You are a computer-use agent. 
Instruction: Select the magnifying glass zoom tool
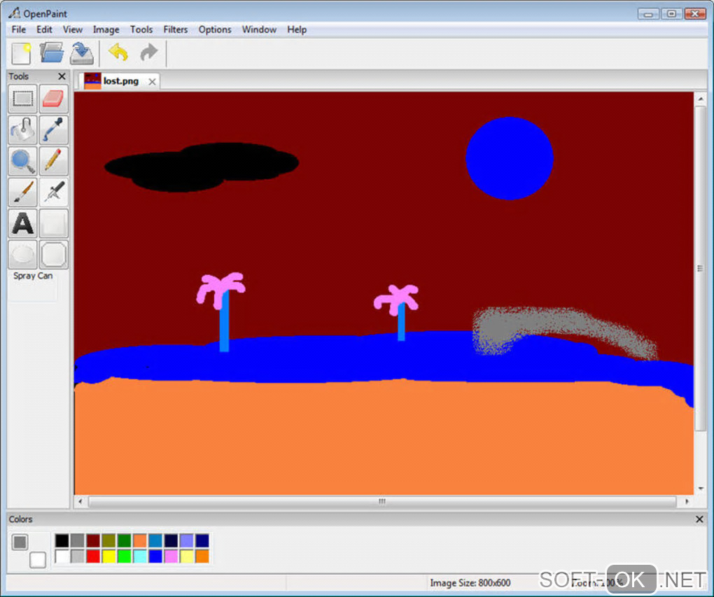pos(23,161)
